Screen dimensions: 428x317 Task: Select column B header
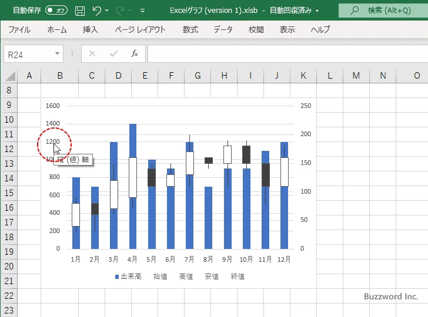click(x=60, y=76)
